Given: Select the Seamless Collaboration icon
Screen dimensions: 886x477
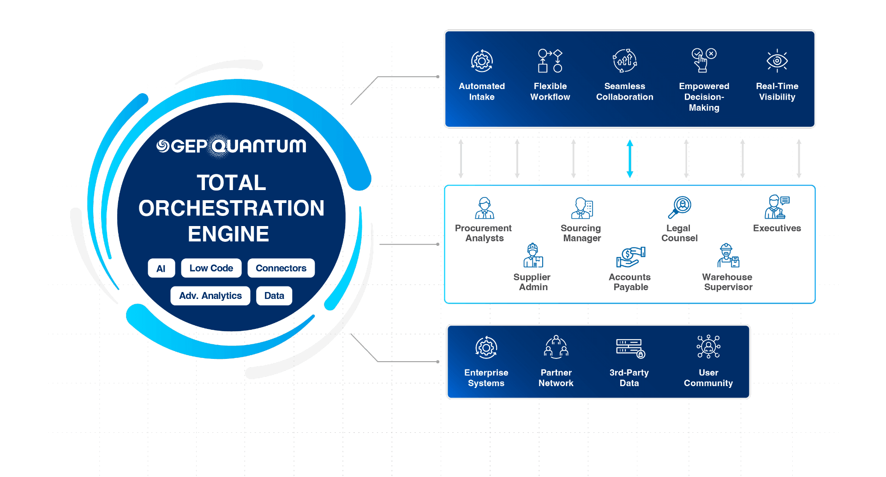Looking at the screenshot, I should [624, 60].
